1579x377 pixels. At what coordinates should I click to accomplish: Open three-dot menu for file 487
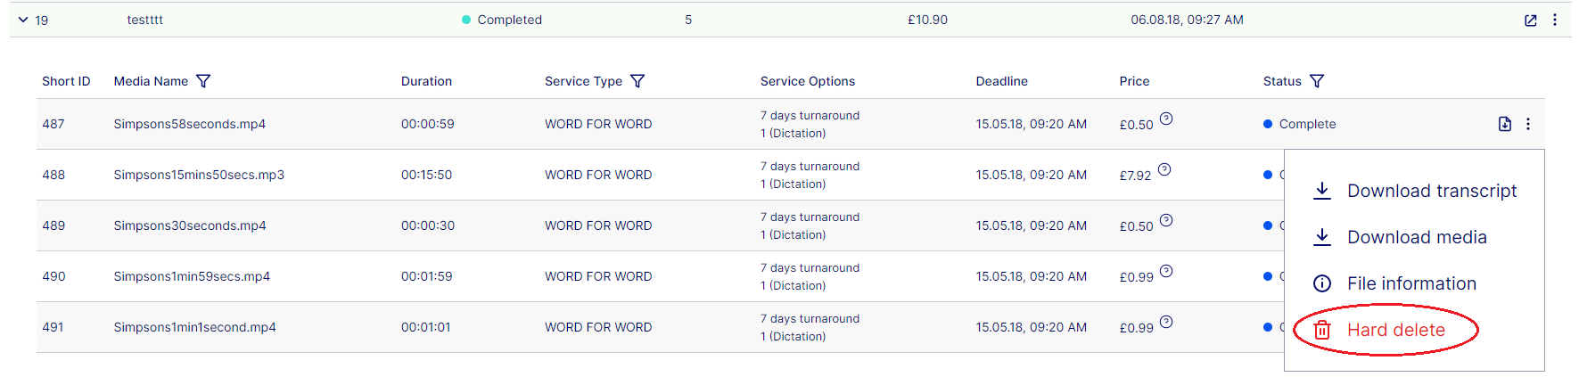pyautogui.click(x=1528, y=124)
